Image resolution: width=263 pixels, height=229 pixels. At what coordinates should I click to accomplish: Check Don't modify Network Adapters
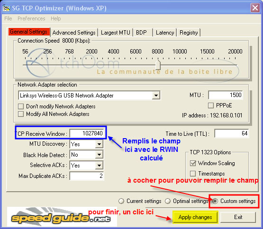[x=21, y=106]
